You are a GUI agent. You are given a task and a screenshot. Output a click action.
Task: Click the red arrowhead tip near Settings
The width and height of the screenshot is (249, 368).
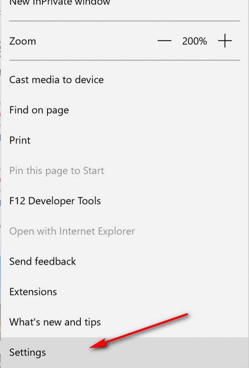[91, 347]
